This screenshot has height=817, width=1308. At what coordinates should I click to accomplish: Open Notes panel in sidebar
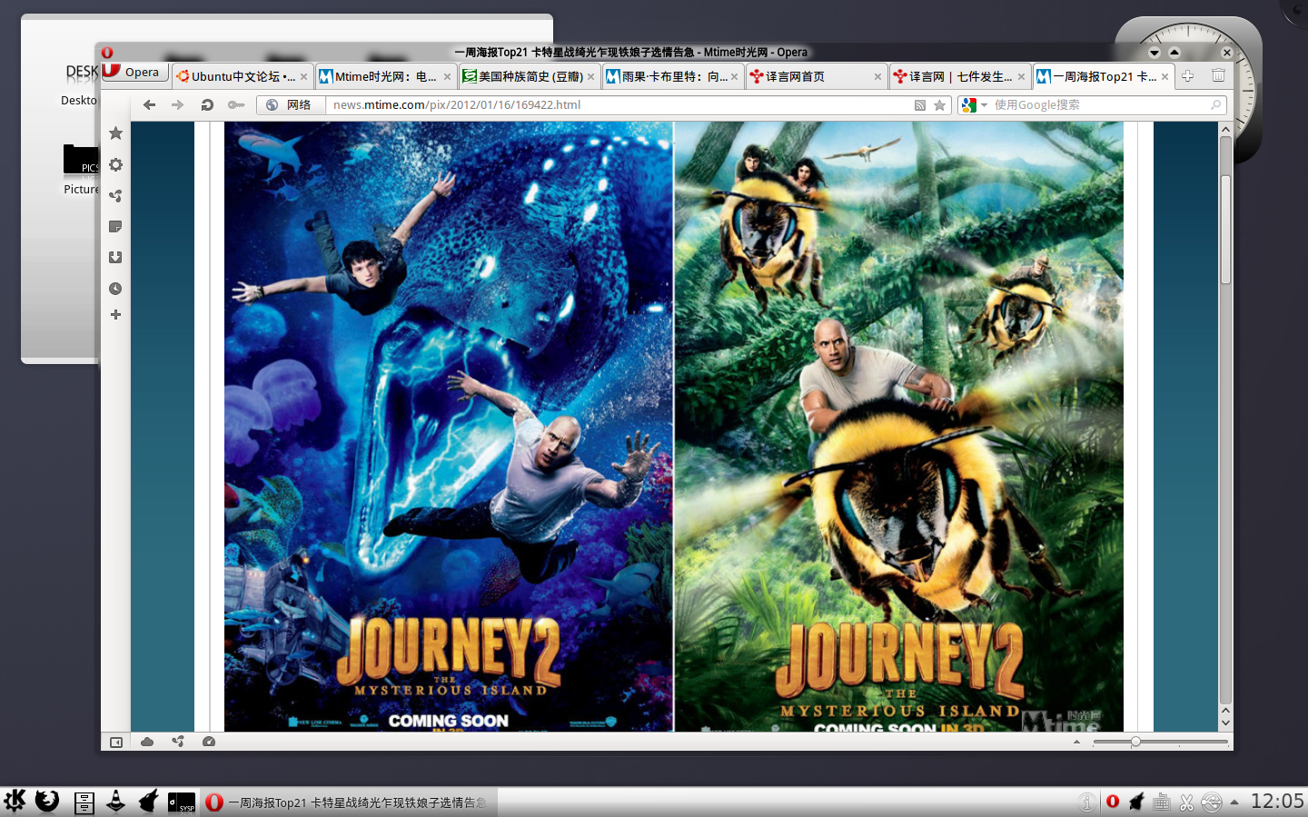pyautogui.click(x=115, y=226)
